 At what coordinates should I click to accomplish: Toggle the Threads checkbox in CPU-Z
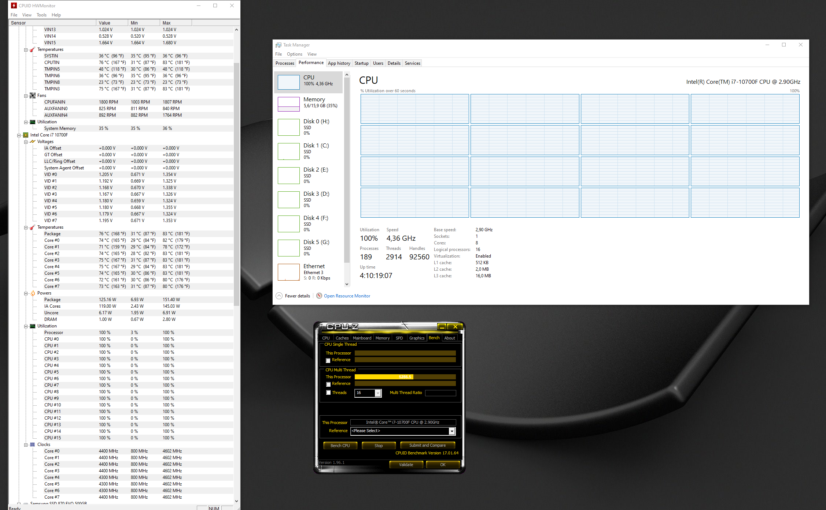(328, 393)
